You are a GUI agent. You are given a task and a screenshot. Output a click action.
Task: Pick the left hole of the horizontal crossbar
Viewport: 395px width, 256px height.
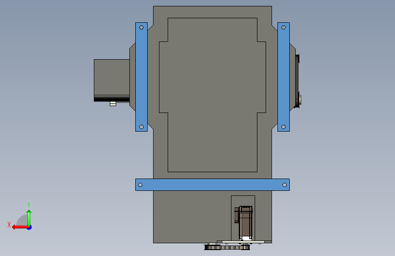point(140,185)
